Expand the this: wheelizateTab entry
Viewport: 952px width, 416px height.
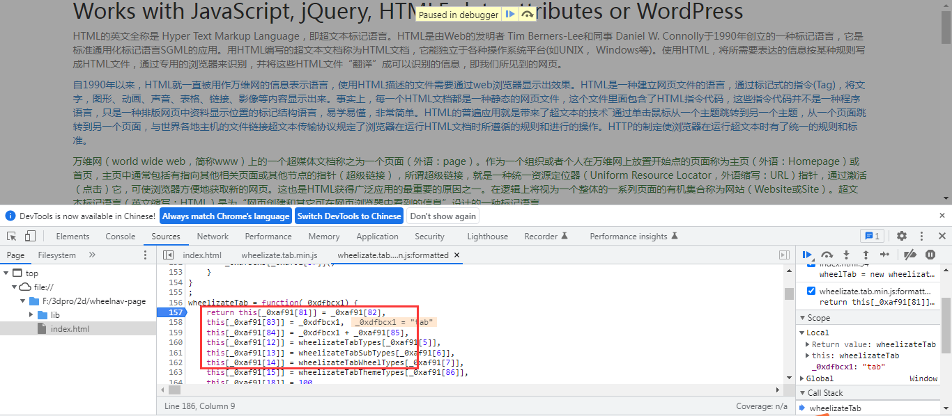[x=808, y=355]
